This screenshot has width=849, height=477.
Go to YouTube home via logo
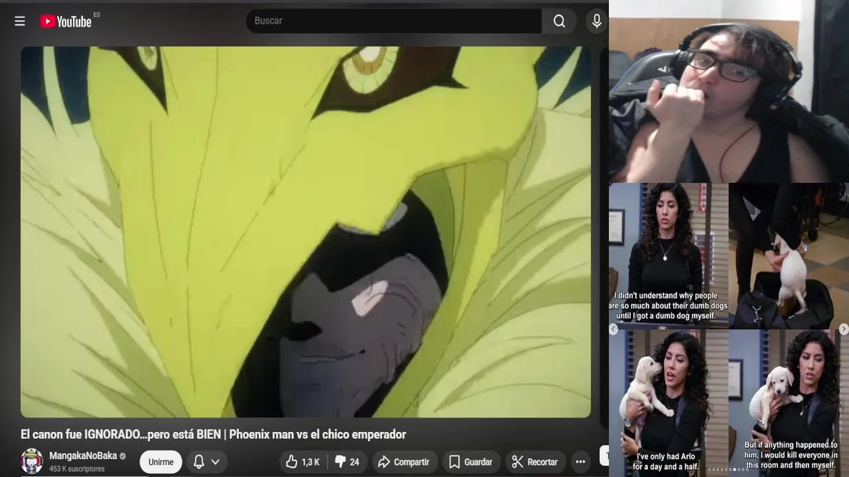(x=66, y=21)
